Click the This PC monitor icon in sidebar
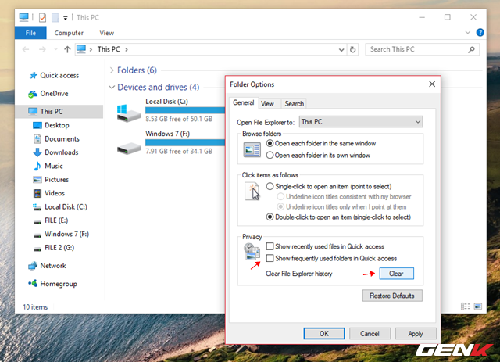Screen dimensions: 500x362 click(33, 111)
